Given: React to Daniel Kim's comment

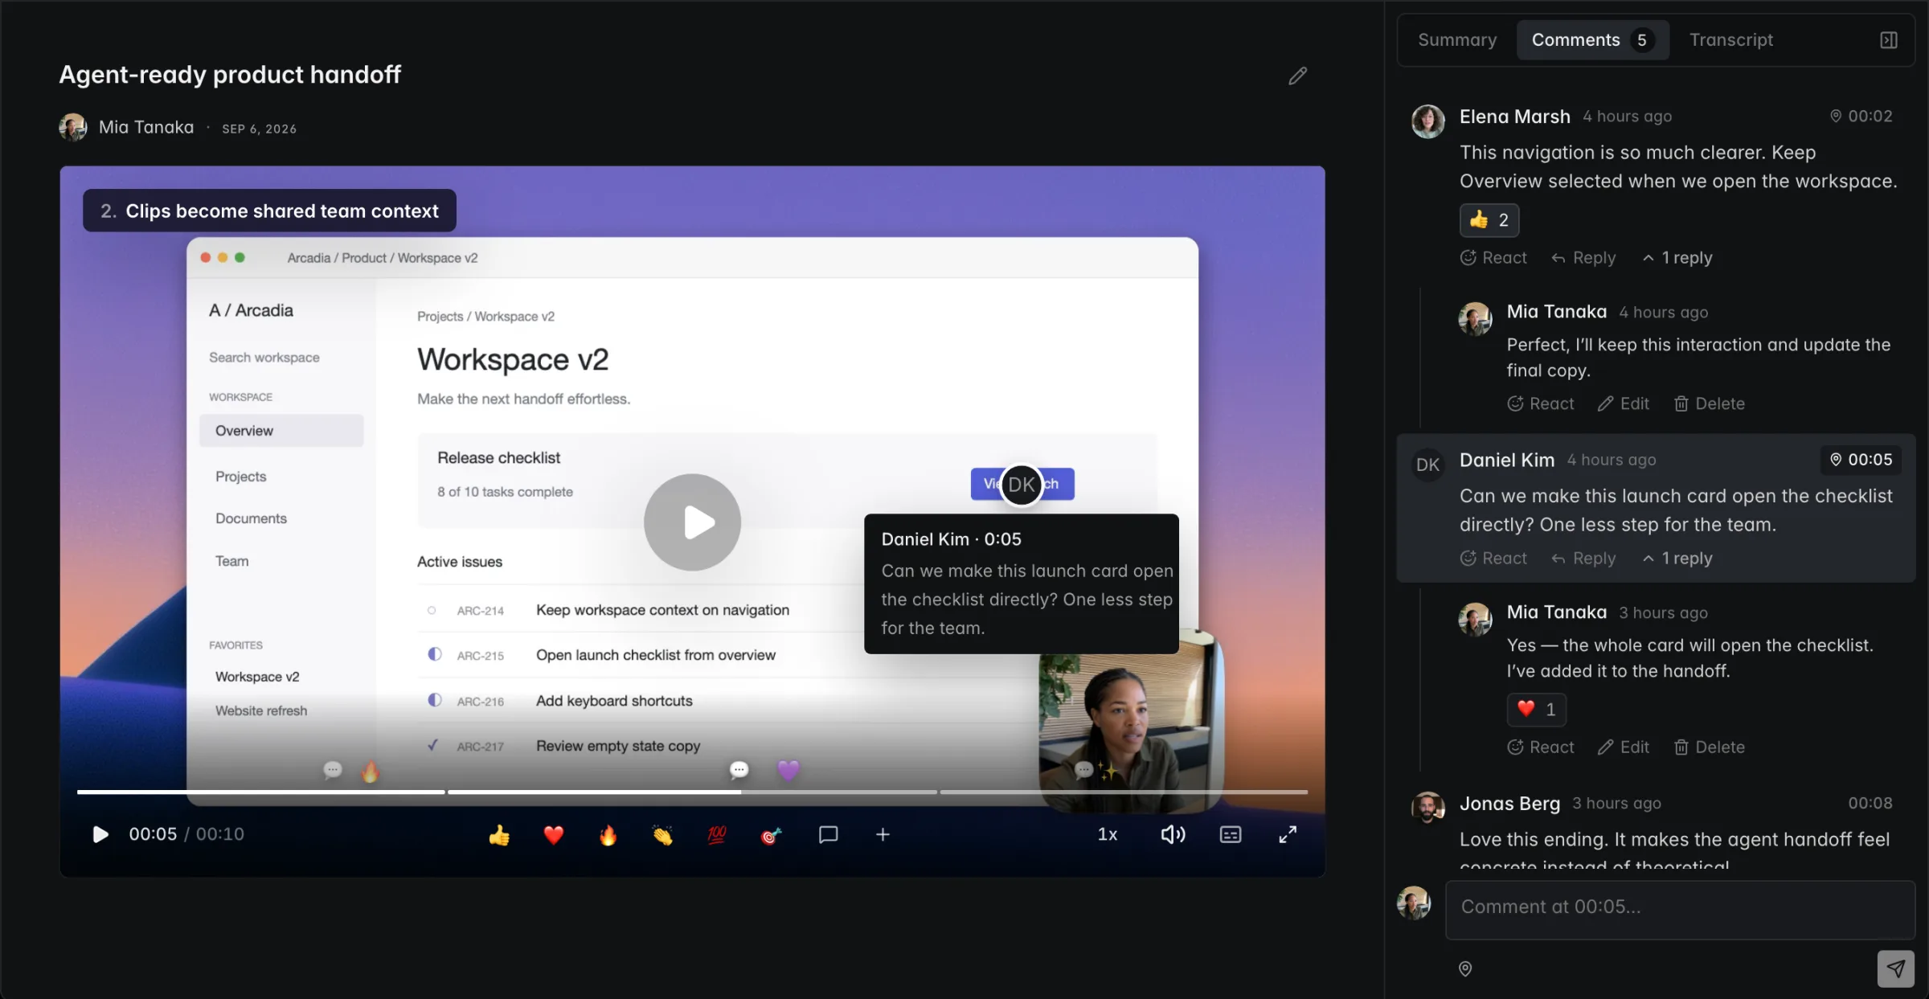Looking at the screenshot, I should 1493,559.
